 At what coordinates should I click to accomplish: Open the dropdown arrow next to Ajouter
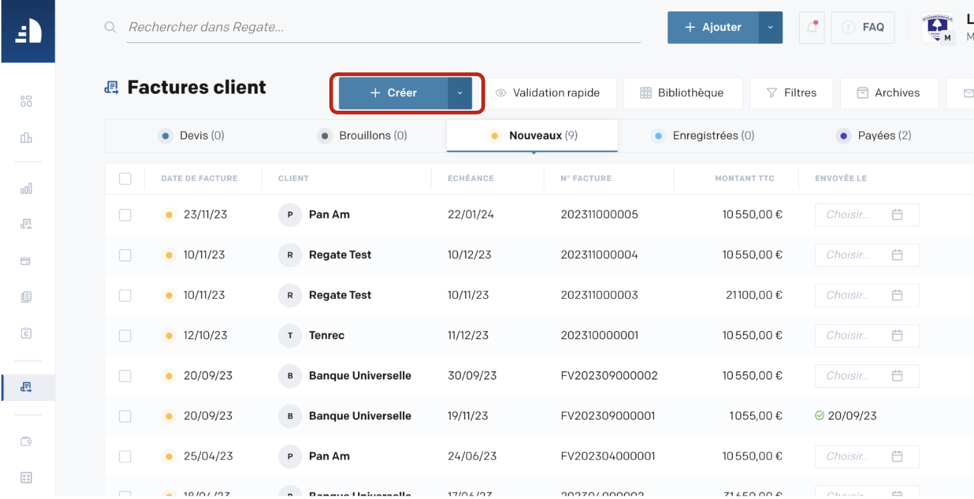click(x=770, y=27)
